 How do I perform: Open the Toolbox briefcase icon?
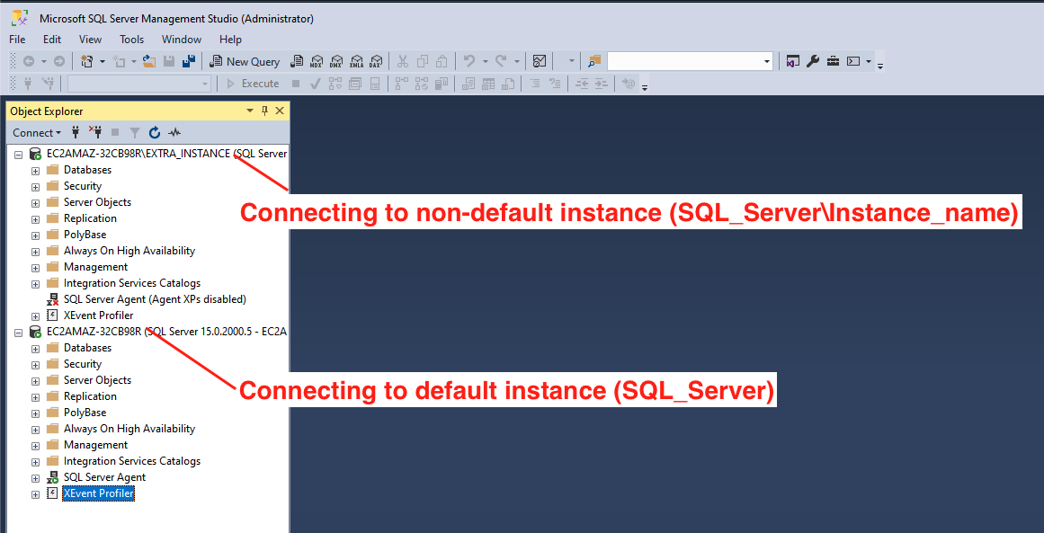pos(833,61)
